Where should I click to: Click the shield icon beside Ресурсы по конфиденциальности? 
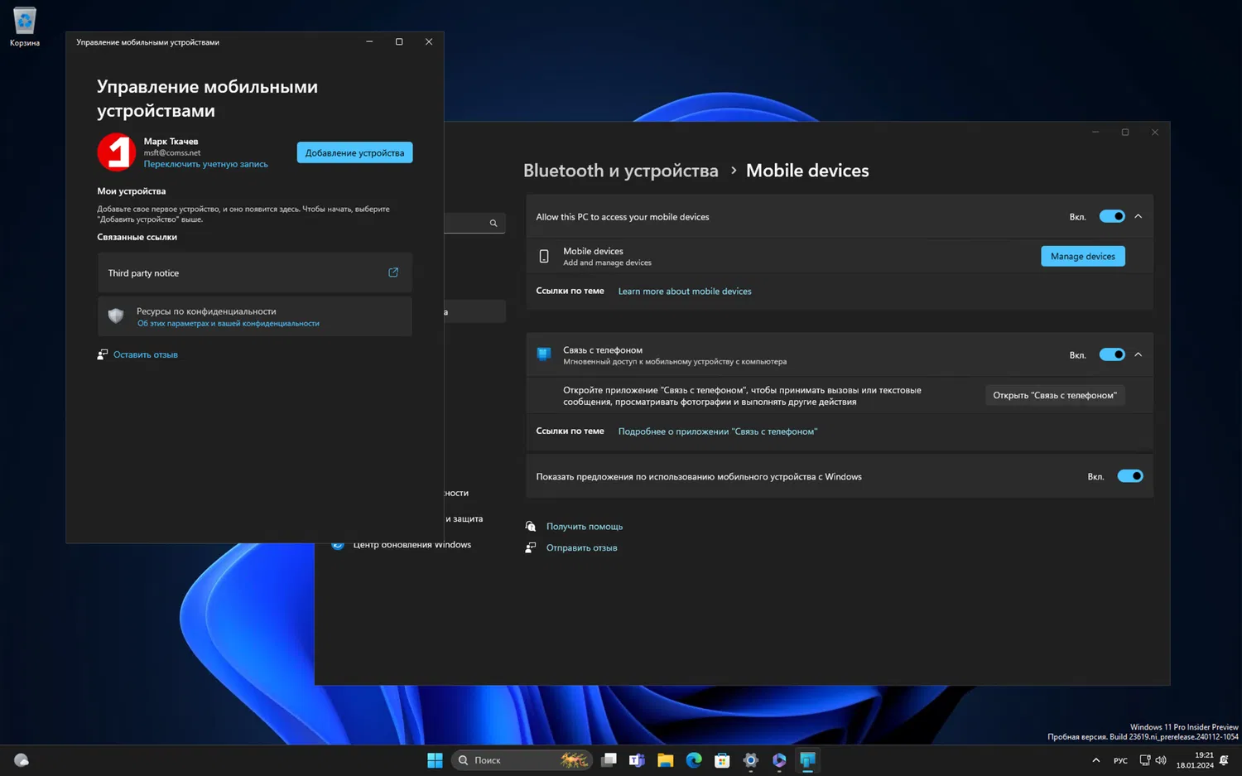(116, 316)
